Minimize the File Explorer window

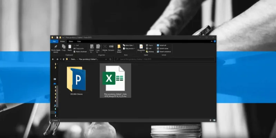click(x=200, y=38)
